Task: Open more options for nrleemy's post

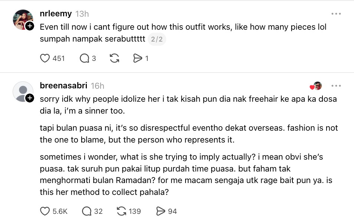Action: point(336,14)
